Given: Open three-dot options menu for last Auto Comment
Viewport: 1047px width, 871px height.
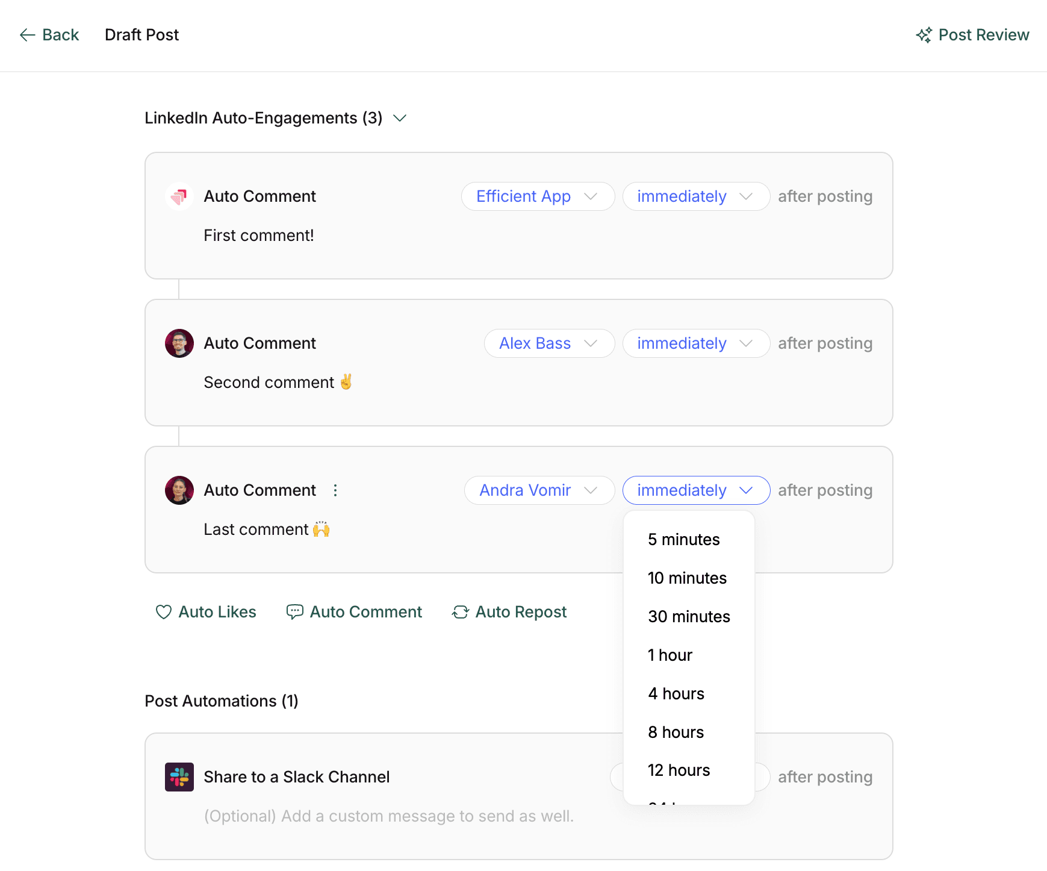Looking at the screenshot, I should [335, 490].
